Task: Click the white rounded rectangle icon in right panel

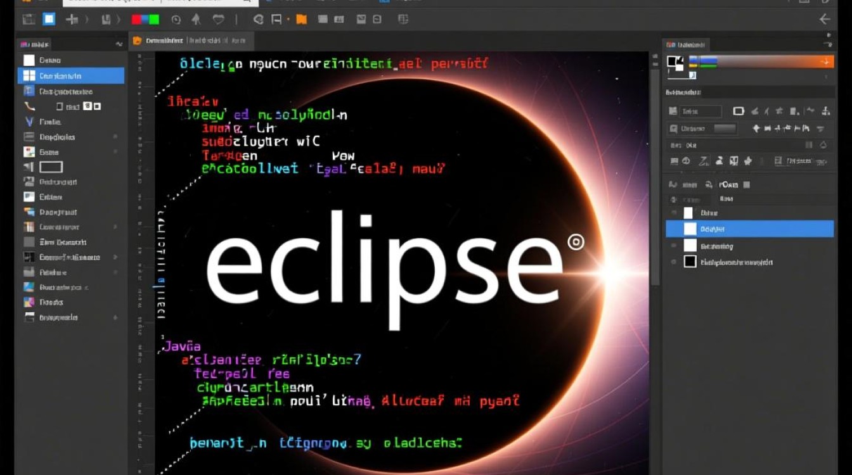Action: (739, 111)
